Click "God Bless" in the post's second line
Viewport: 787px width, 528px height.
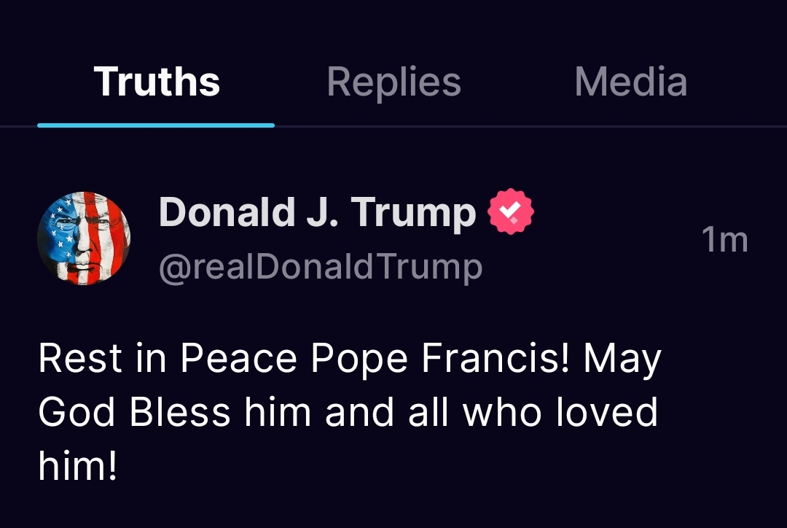tap(135, 412)
